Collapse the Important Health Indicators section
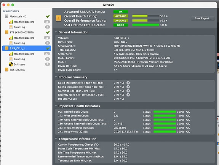Viewport: 219px width, 165px height. (x=56, y=106)
